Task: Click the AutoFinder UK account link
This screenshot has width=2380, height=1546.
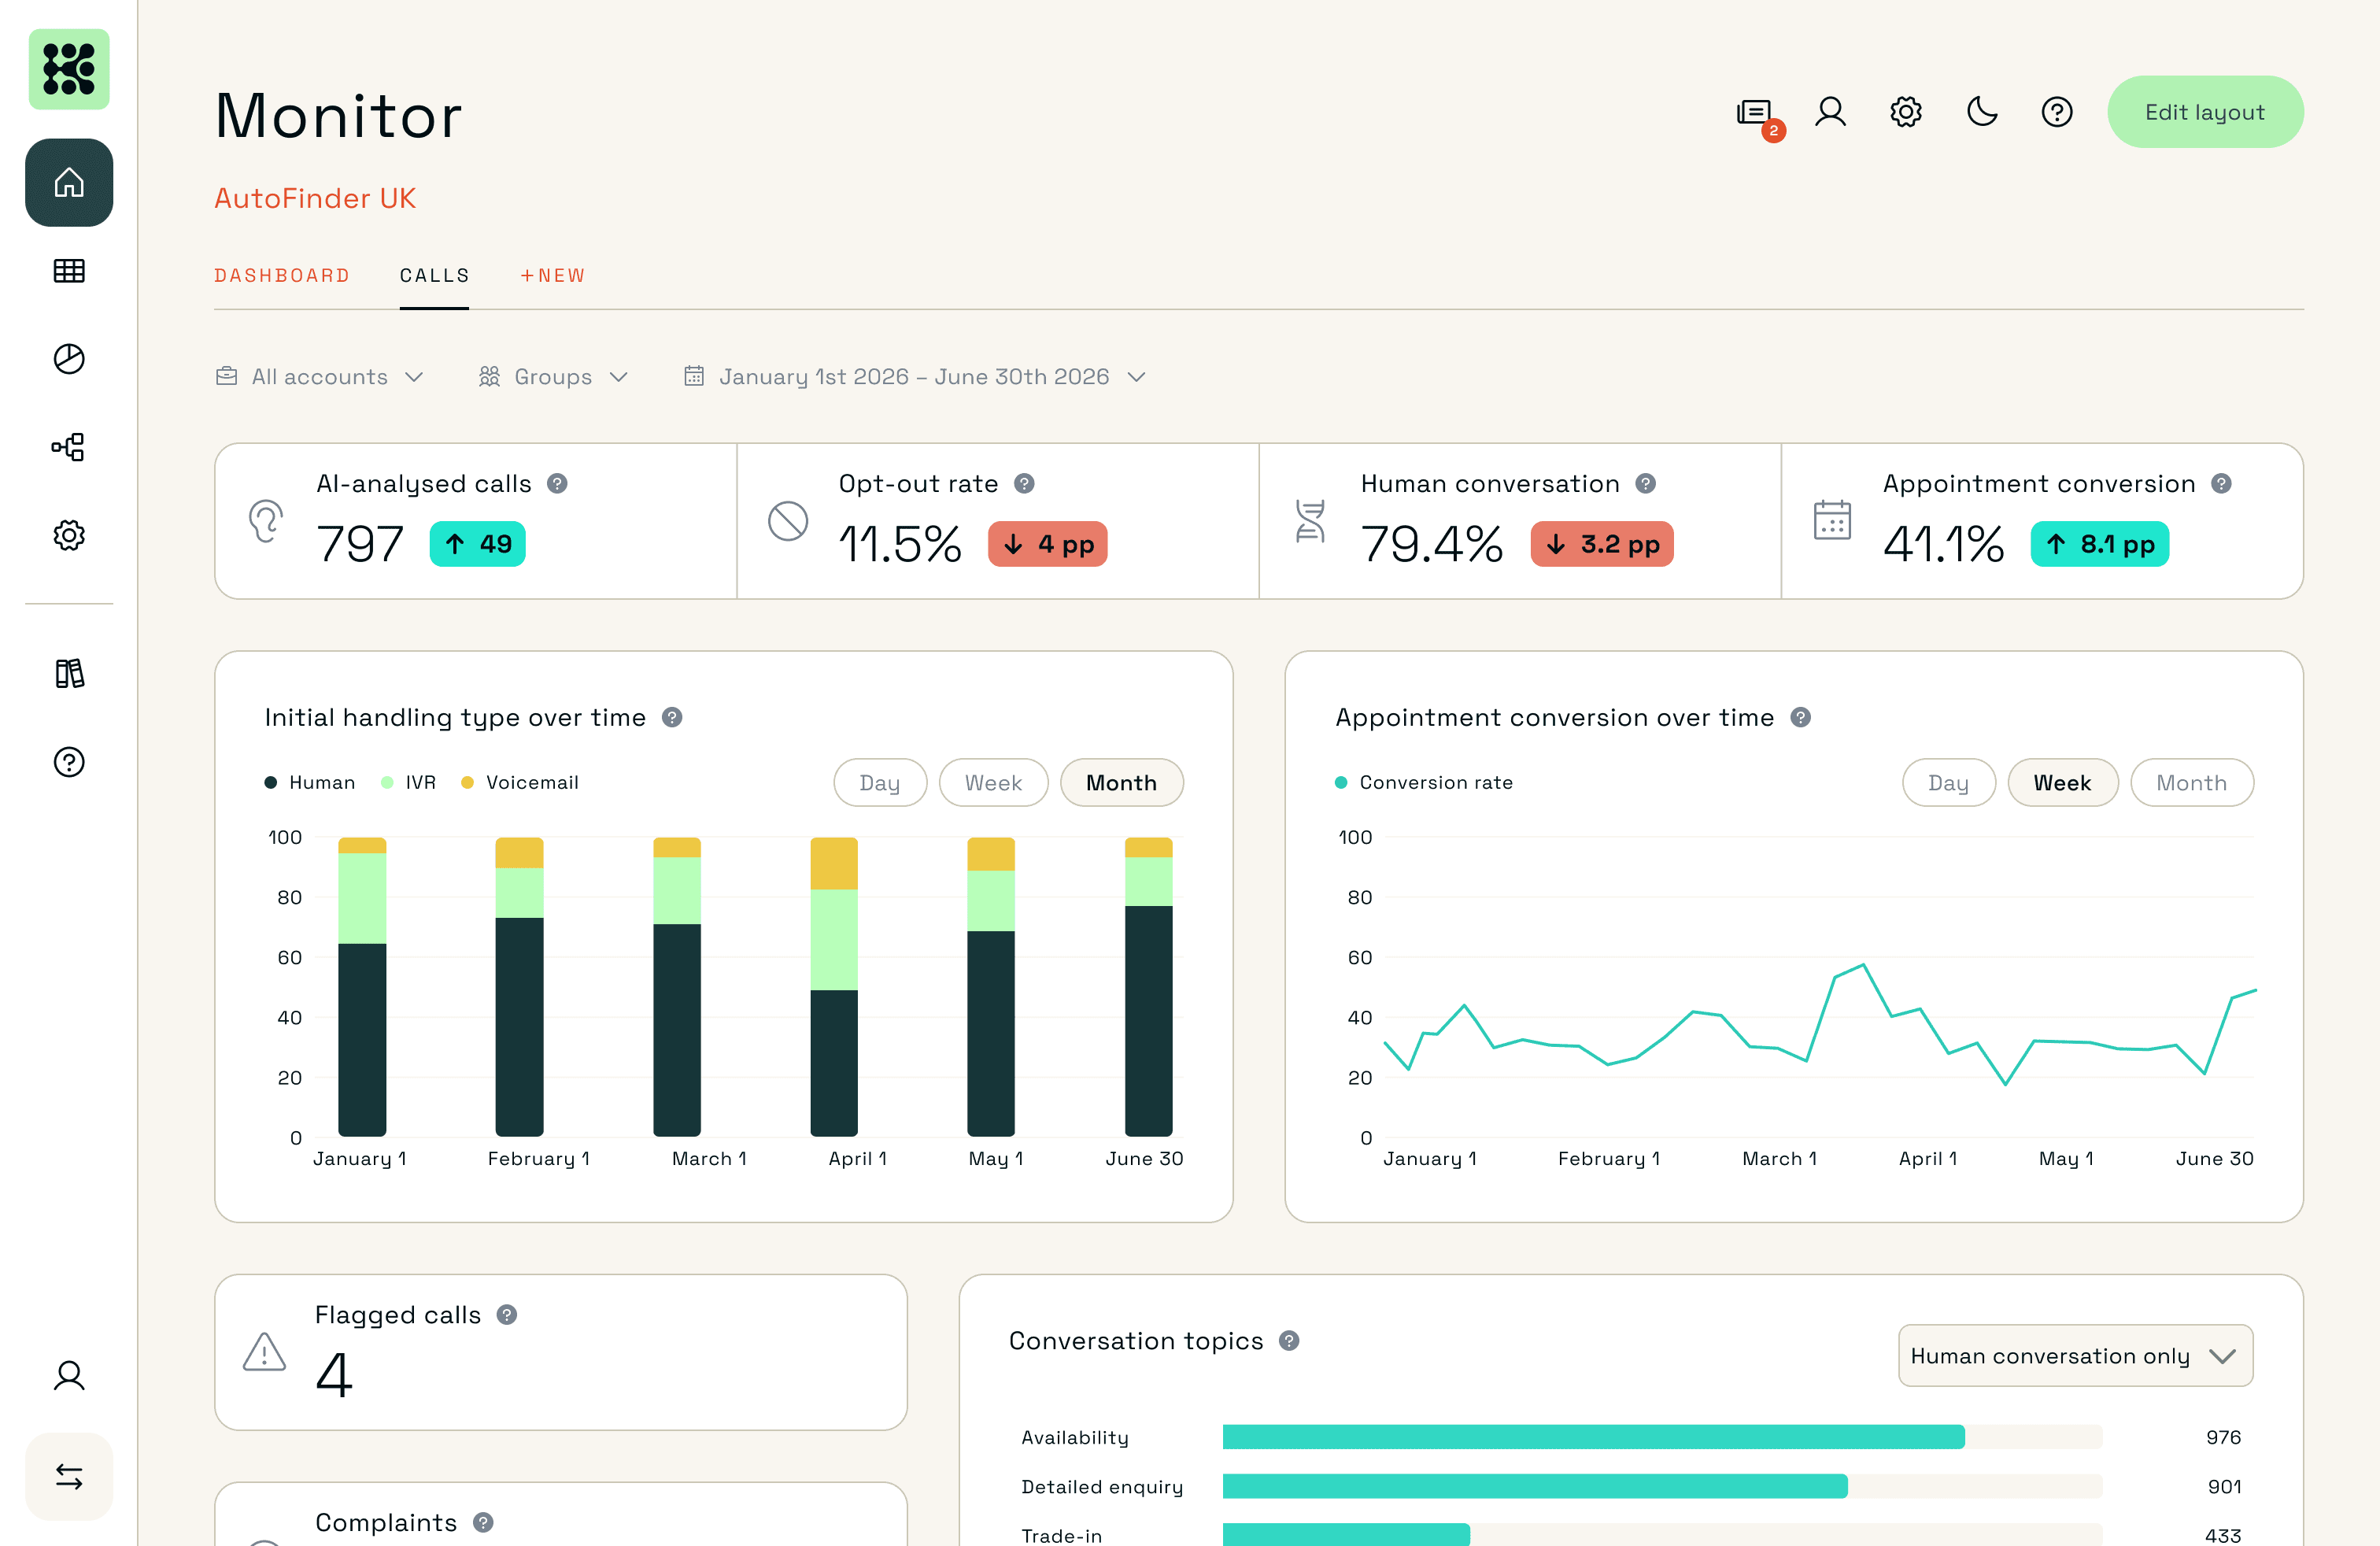Action: click(x=315, y=198)
